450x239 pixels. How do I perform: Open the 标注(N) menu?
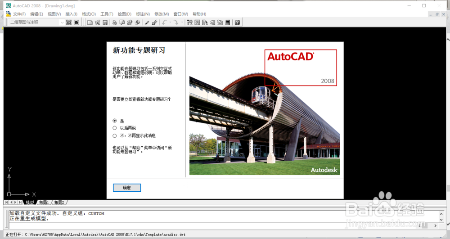click(143, 14)
